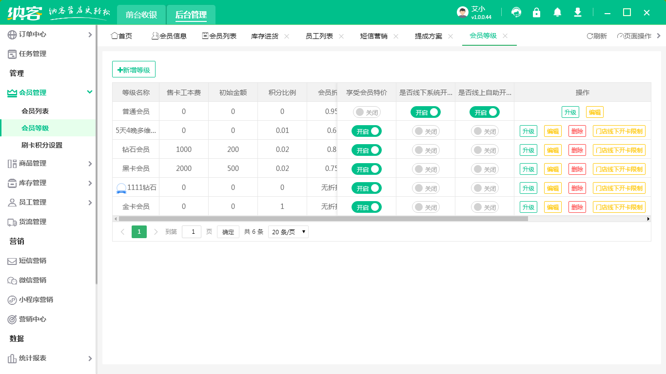Click the 新增等级 button
Viewport: 666px width, 374px height.
[134, 70]
